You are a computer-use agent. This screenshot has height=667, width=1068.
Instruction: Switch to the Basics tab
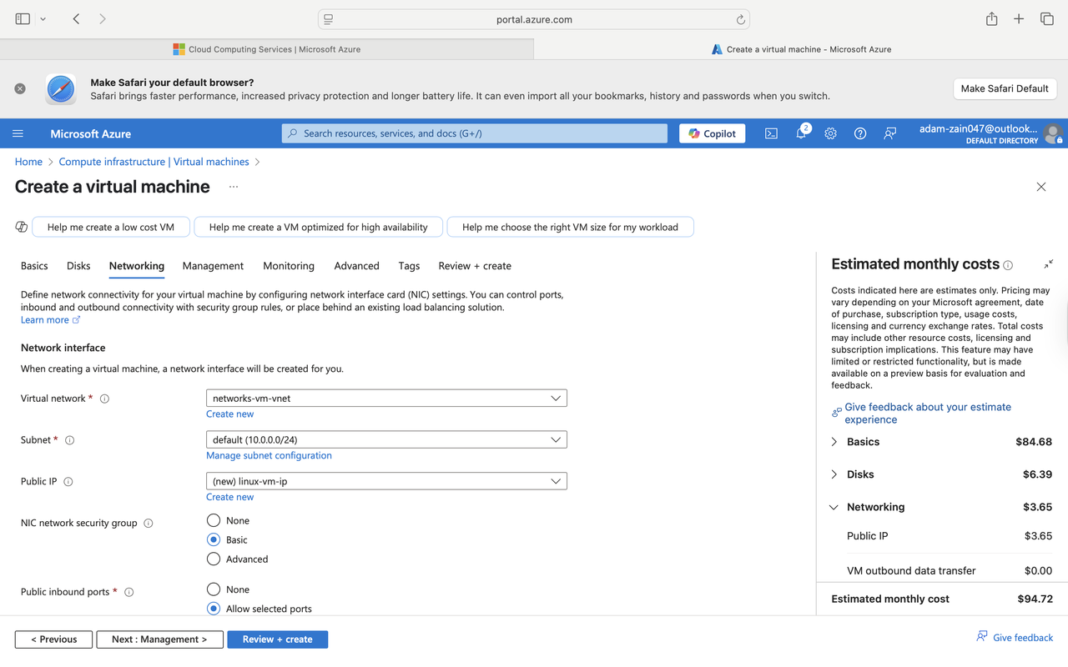click(34, 266)
